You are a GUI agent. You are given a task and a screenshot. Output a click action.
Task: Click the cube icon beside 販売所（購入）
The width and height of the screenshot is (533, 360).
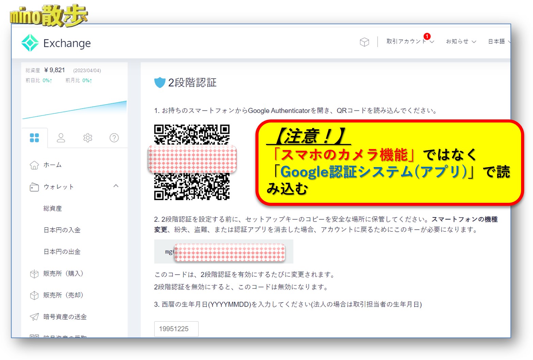point(34,274)
